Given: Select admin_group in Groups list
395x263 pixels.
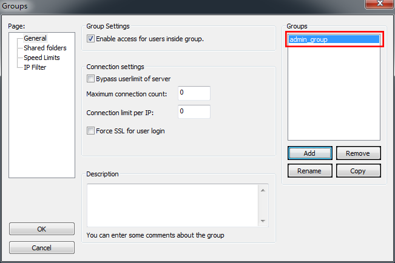Looking at the screenshot, I should coord(334,40).
